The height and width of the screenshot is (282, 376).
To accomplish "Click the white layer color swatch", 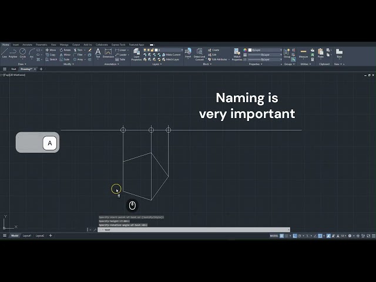I will point(156,50).
